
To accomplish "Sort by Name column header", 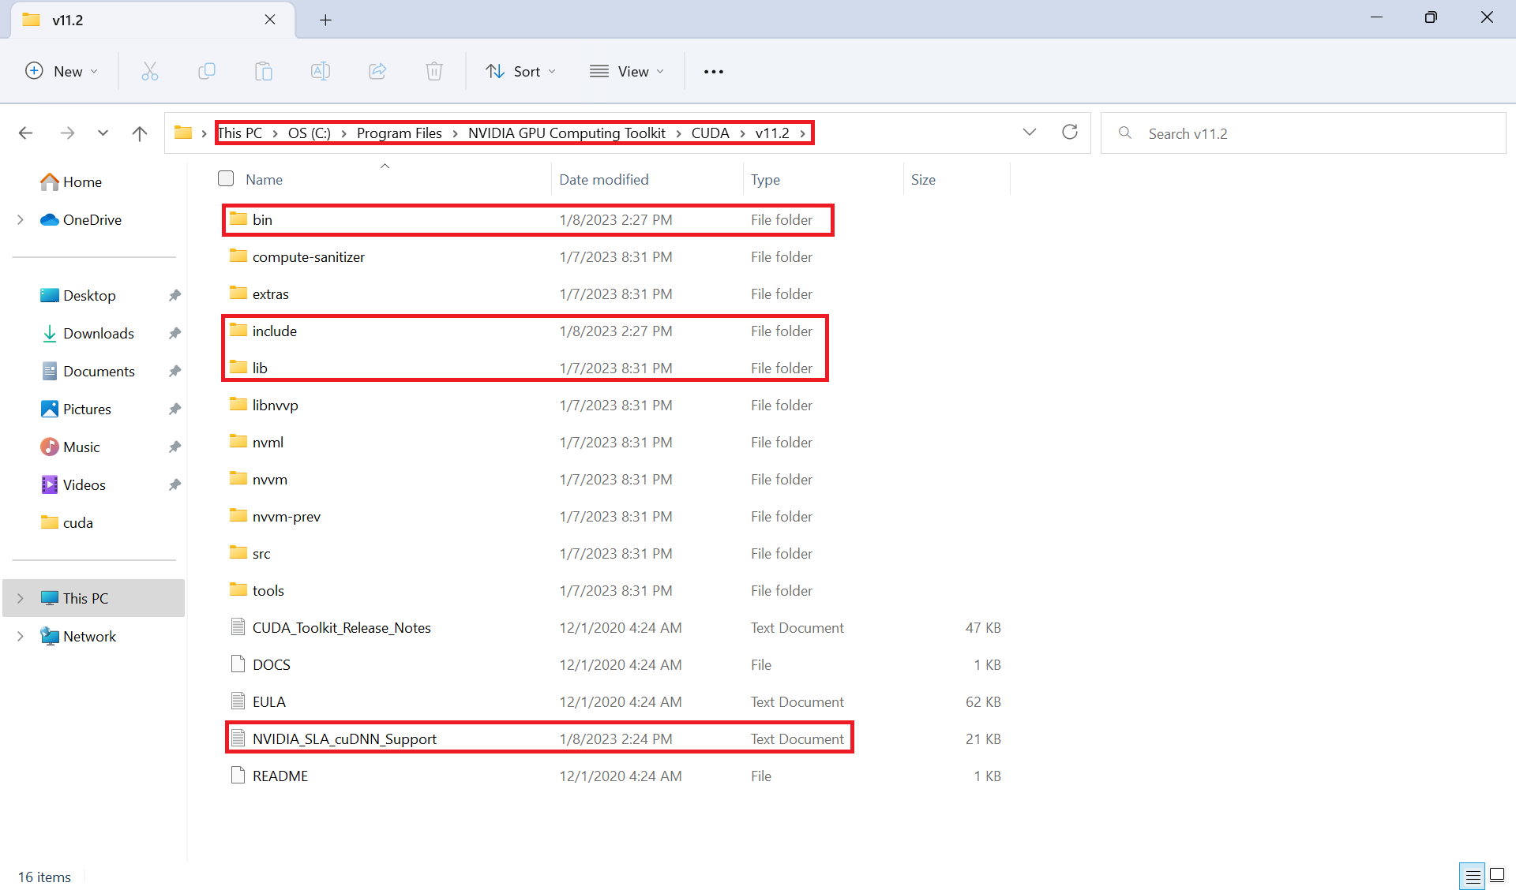I will click(x=265, y=180).
